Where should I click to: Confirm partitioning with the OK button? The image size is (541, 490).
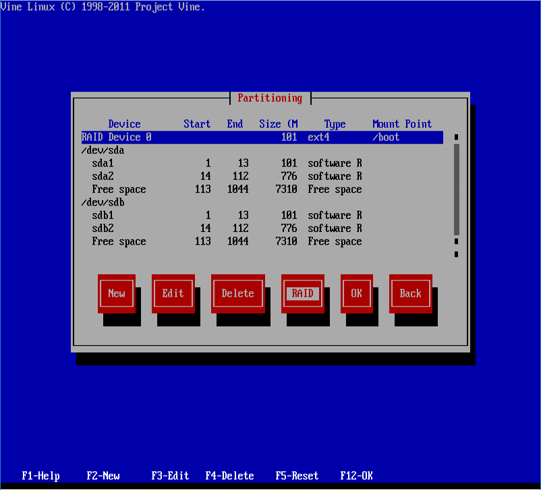point(356,293)
